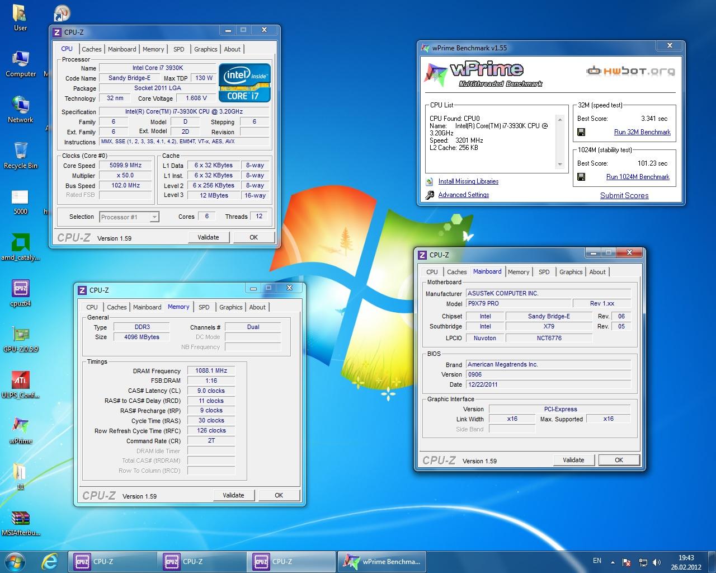The image size is (716, 573).
Task: Open the Processor #1 selection dropdown
Action: tap(129, 217)
